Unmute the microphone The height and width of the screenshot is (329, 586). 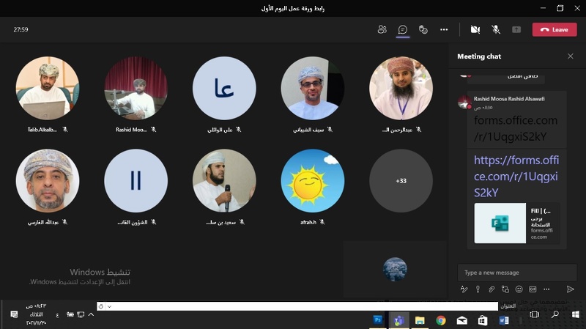pos(496,29)
